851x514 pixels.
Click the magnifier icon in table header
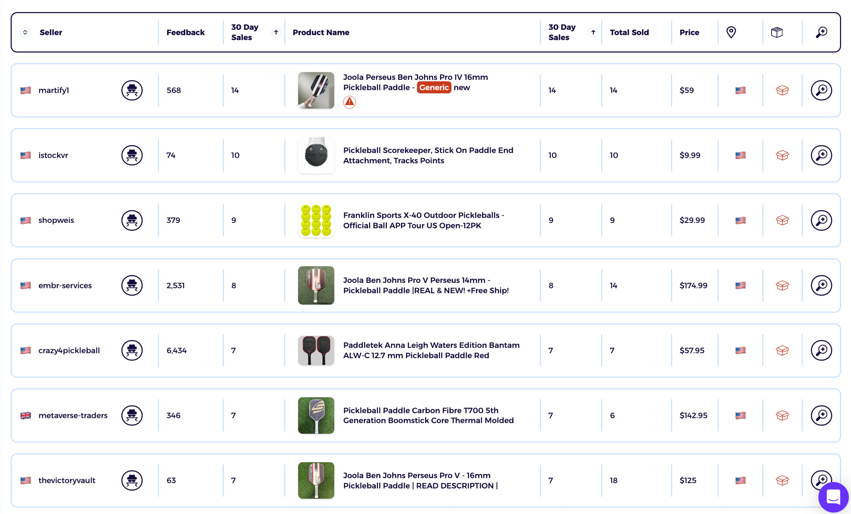[821, 32]
